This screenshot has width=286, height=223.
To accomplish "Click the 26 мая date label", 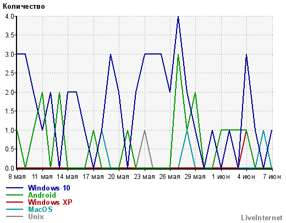I will pyautogui.click(x=169, y=177).
